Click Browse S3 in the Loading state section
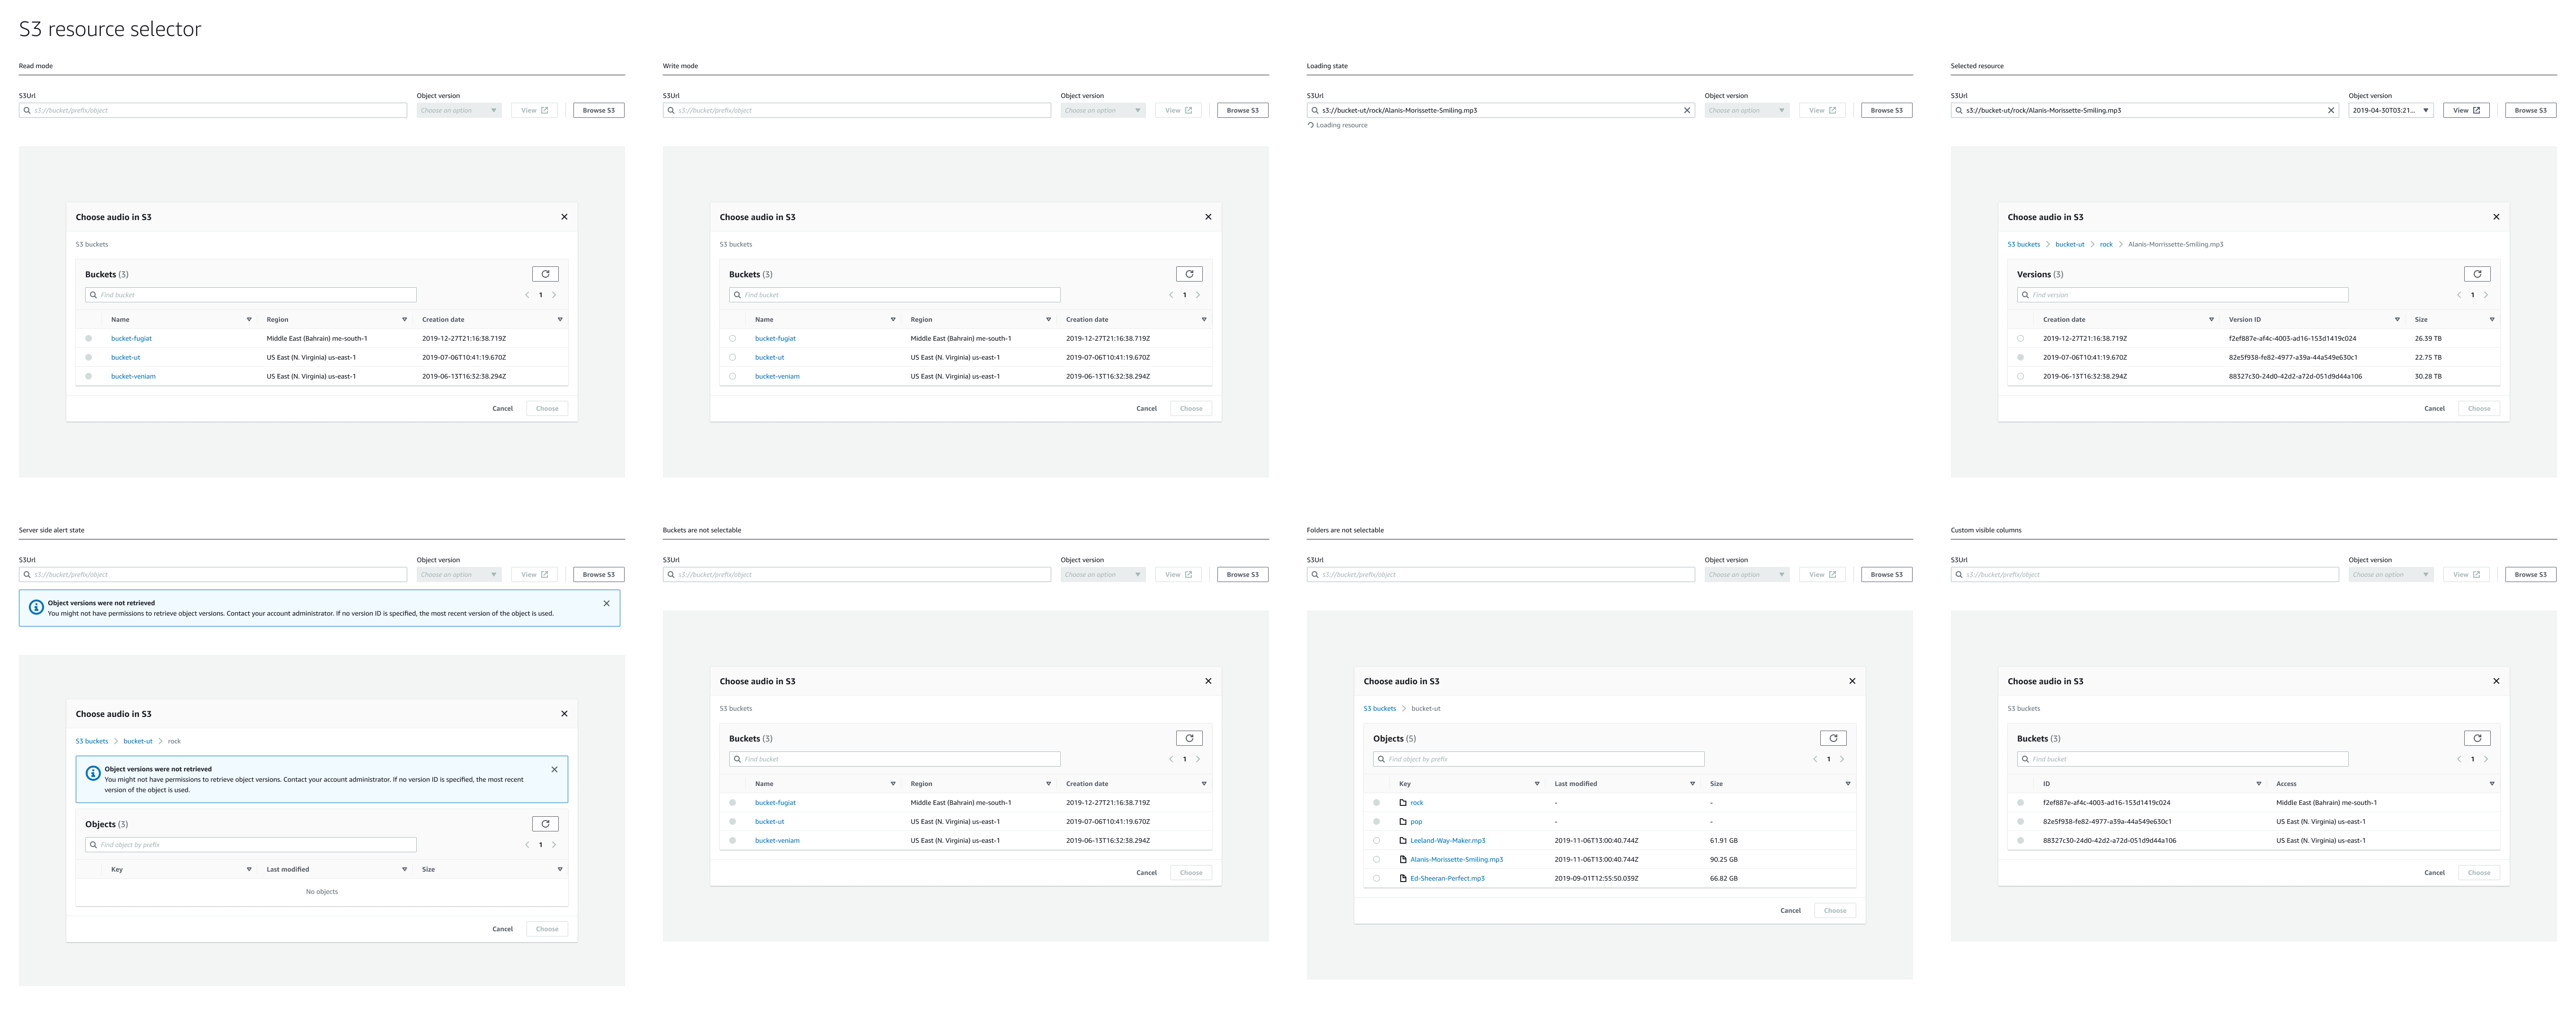Image resolution: width=2576 pixels, height=1024 pixels. point(1886,111)
